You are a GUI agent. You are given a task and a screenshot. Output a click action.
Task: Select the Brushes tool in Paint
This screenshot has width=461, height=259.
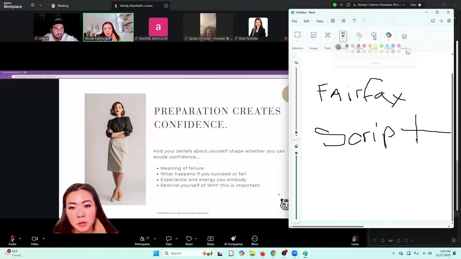(x=343, y=35)
